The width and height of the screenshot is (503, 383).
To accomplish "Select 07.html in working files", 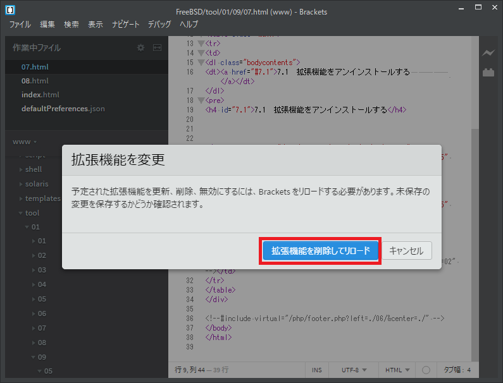I will pos(35,67).
